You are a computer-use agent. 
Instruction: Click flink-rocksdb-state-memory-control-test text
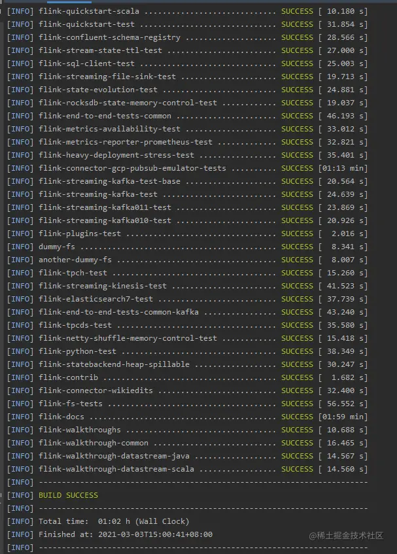(128, 103)
